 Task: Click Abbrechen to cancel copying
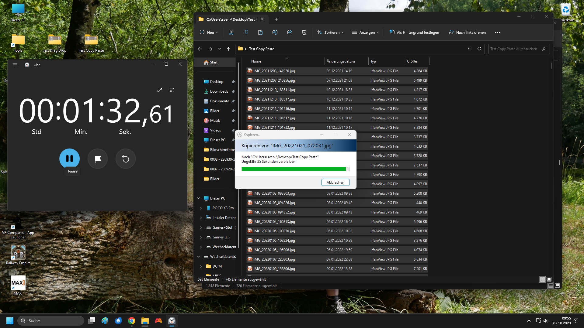(335, 182)
